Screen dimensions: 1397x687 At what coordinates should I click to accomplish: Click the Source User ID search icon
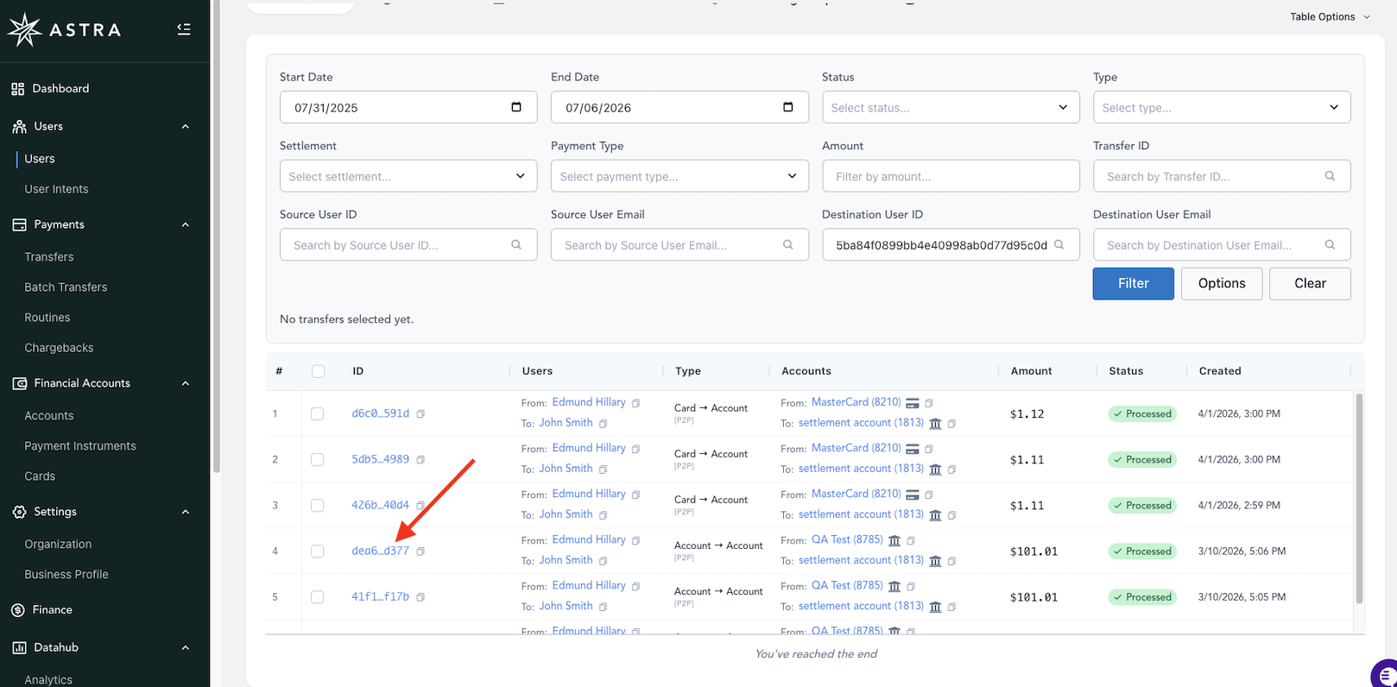coord(516,245)
